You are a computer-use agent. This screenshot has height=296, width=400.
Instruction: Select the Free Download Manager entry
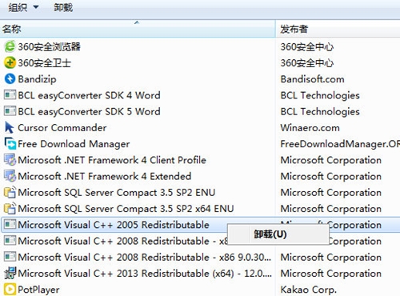(x=74, y=144)
